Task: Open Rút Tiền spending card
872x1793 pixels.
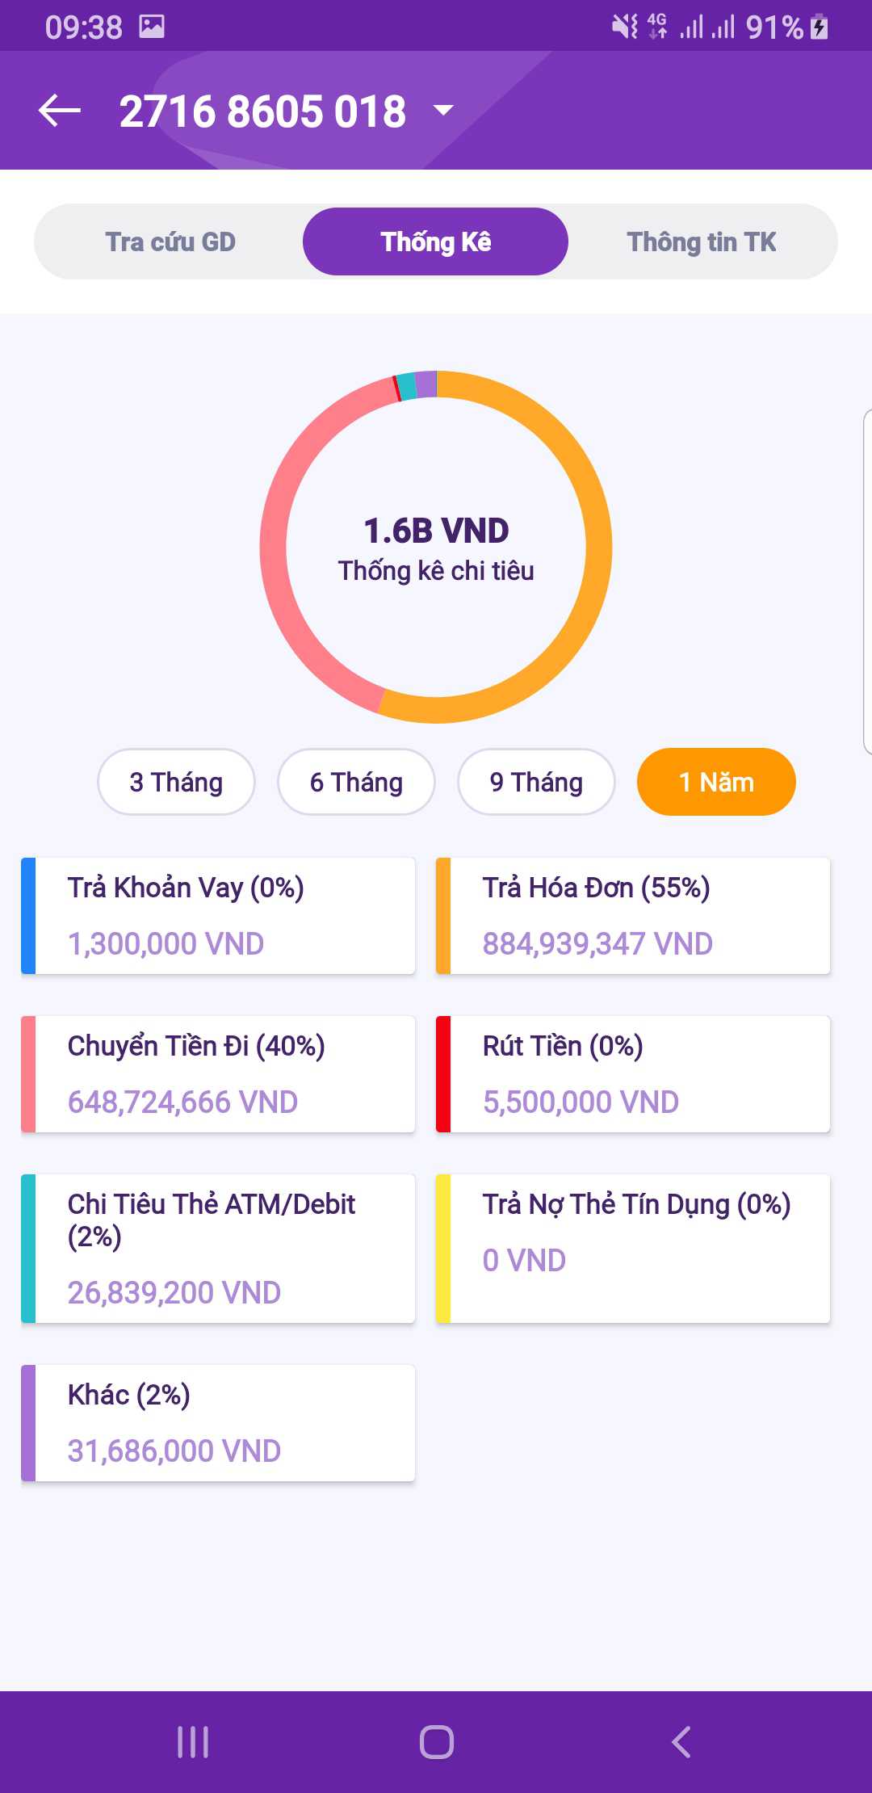Action: pyautogui.click(x=633, y=1074)
